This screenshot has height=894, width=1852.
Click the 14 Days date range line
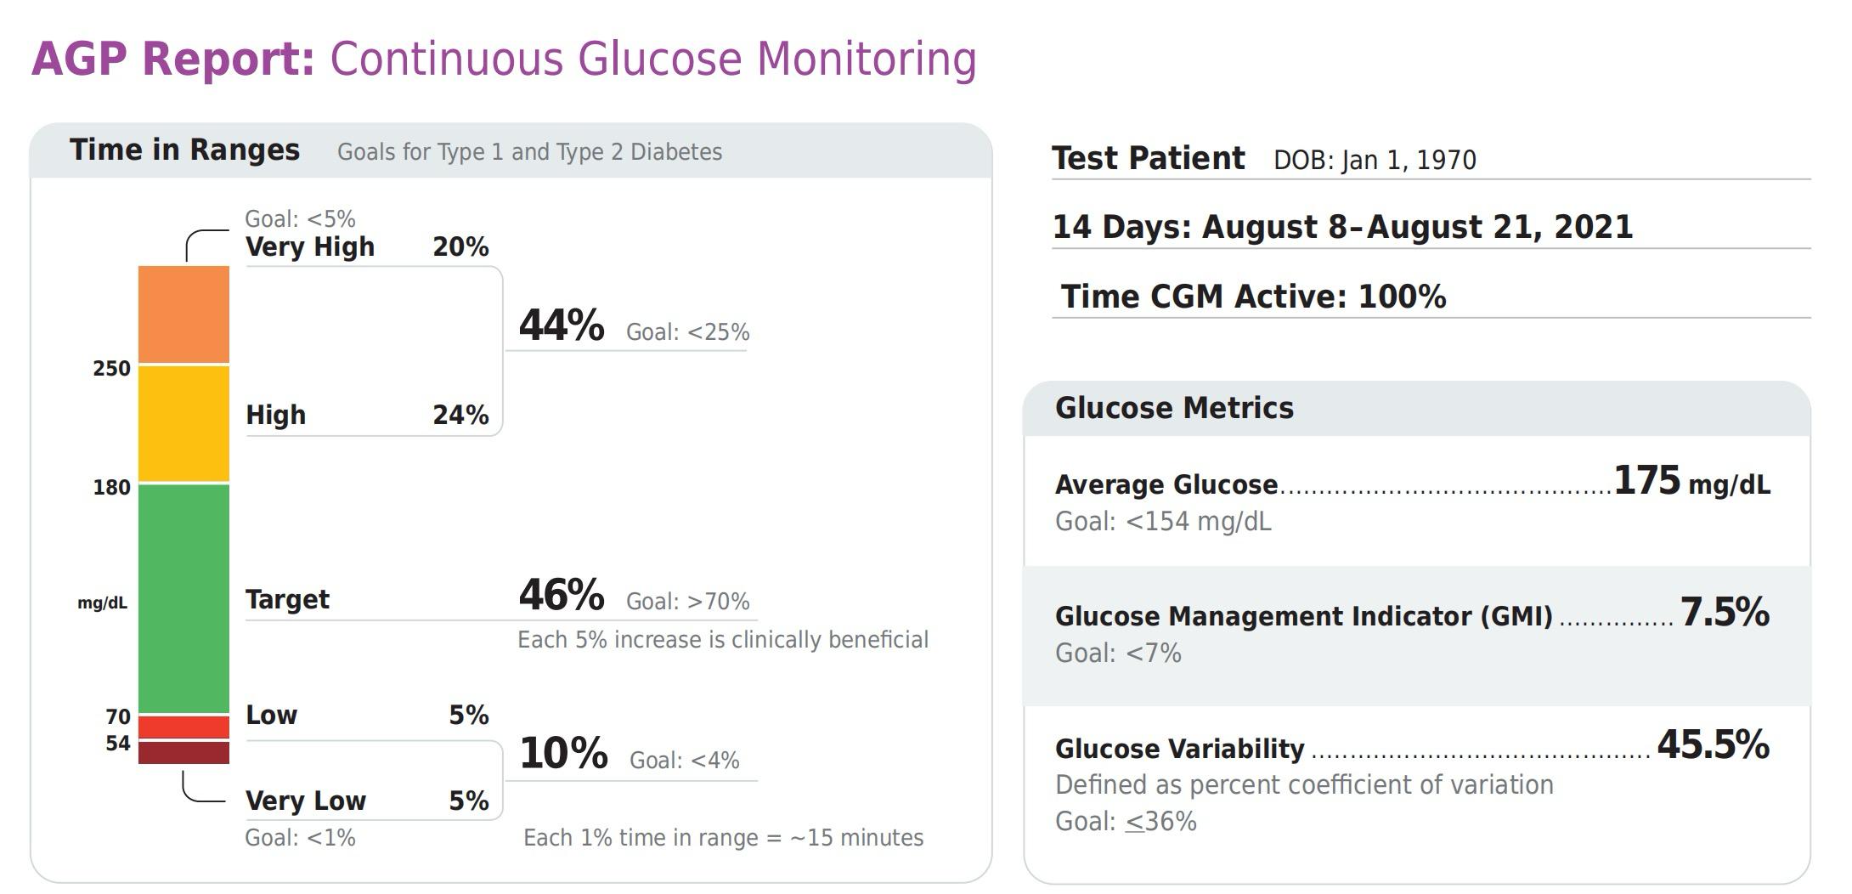click(x=1342, y=227)
